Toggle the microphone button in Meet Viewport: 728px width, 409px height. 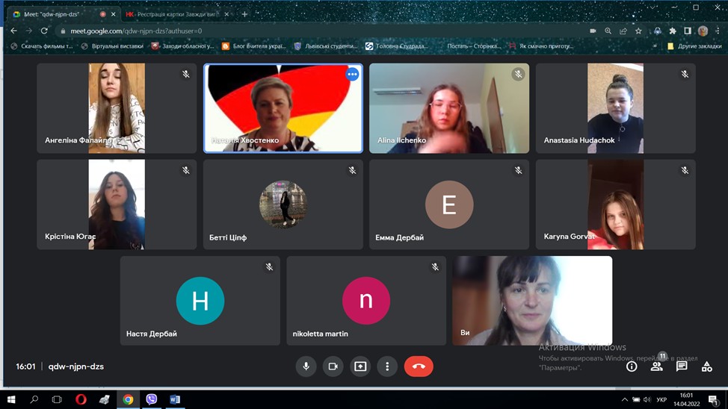pyautogui.click(x=306, y=366)
